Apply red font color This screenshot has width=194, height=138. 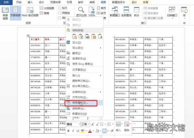point(90,131)
